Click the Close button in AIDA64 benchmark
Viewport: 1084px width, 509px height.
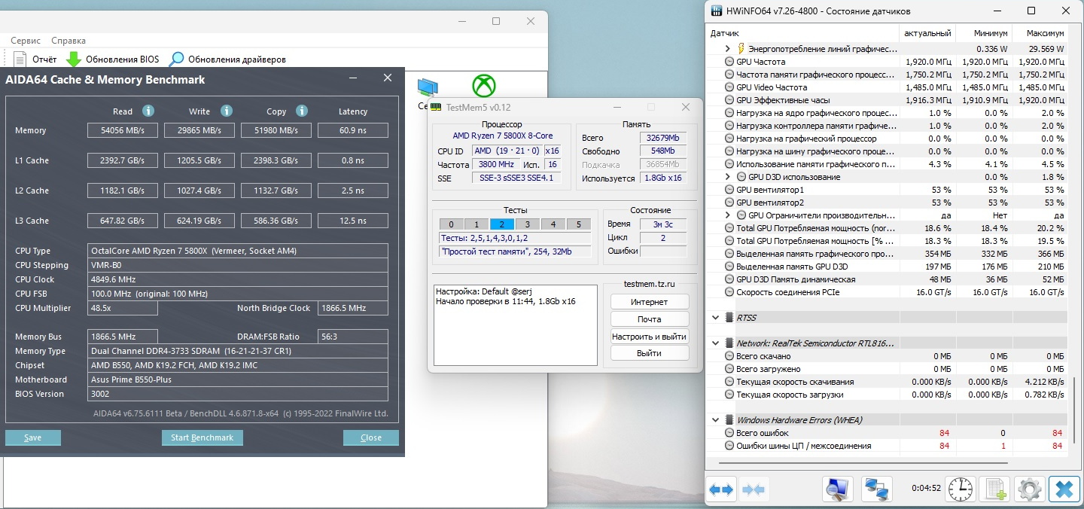click(371, 437)
